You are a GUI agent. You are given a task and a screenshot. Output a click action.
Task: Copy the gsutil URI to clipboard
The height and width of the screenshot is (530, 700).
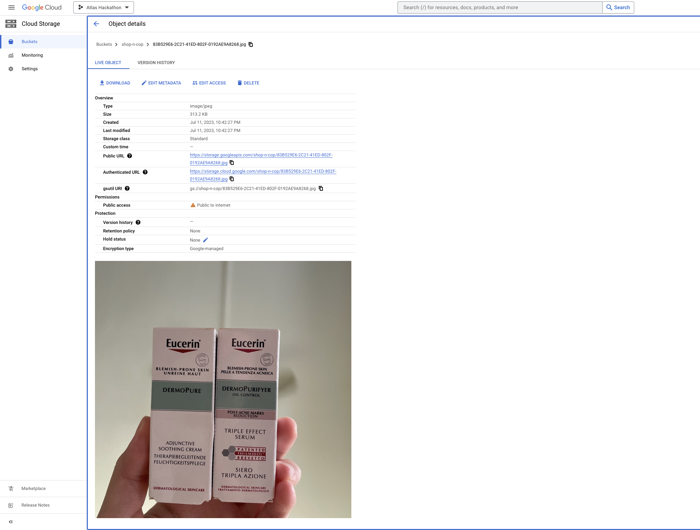pyautogui.click(x=321, y=189)
